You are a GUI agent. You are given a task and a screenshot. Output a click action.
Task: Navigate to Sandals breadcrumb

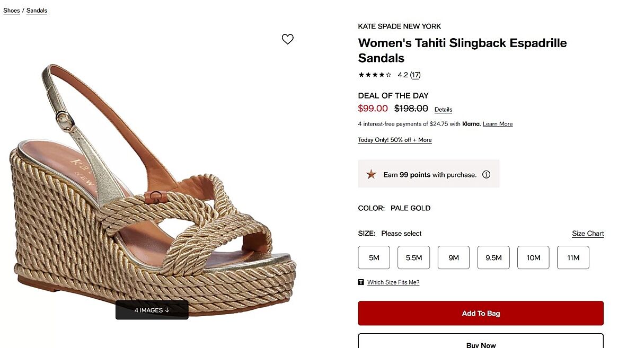click(37, 11)
